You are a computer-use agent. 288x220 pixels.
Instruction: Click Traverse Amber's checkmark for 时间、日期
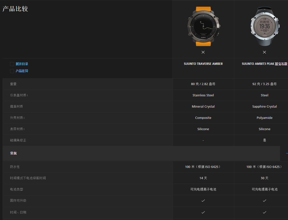tap(203, 212)
